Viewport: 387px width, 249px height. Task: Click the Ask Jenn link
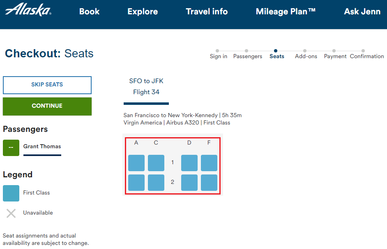[x=362, y=11]
